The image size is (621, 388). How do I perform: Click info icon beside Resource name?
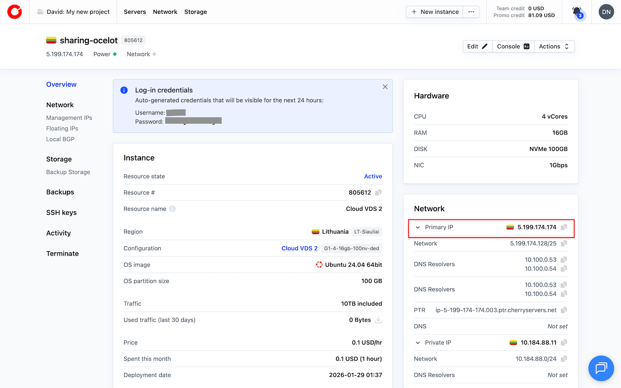click(172, 209)
